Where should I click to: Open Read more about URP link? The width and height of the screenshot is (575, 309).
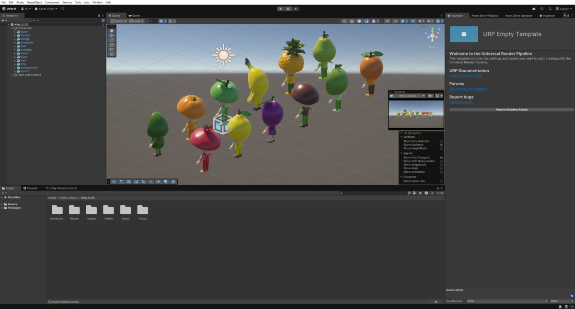coord(466,76)
